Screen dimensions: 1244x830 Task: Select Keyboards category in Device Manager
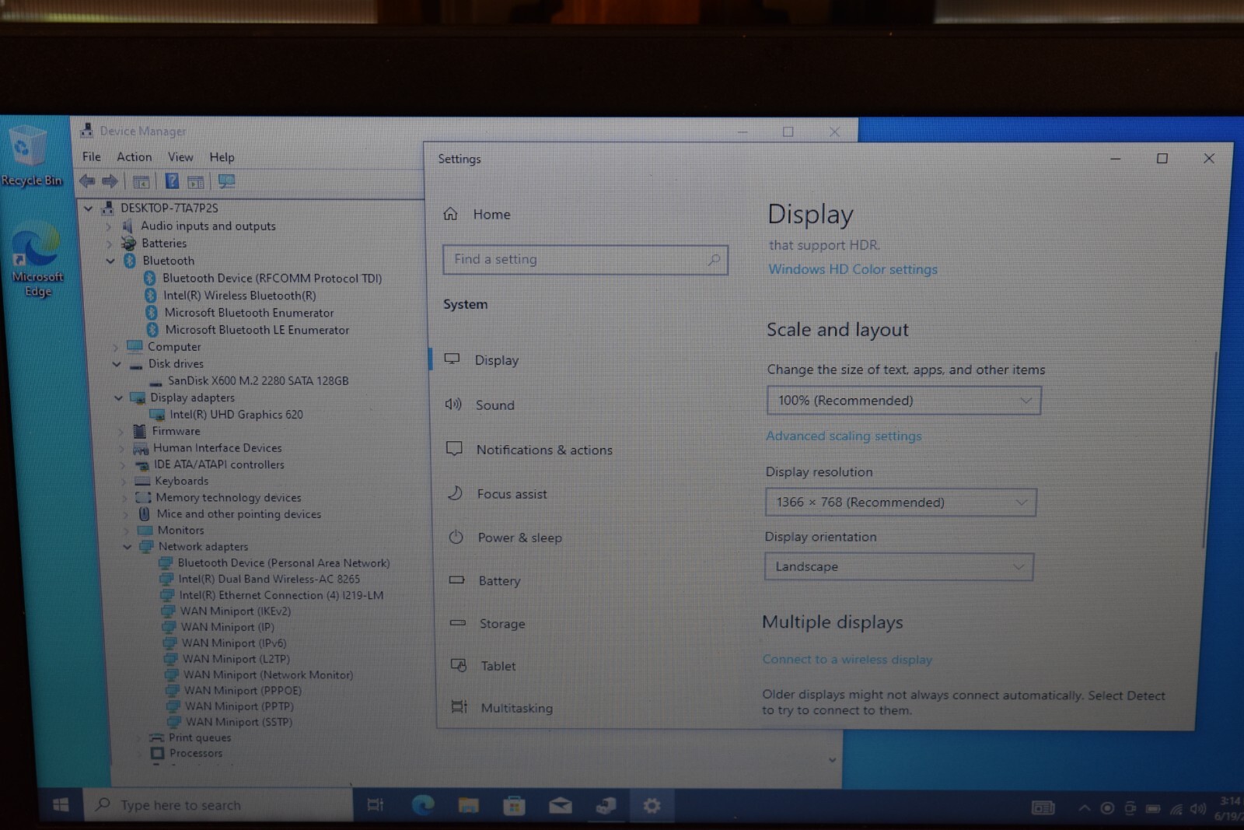(x=181, y=482)
